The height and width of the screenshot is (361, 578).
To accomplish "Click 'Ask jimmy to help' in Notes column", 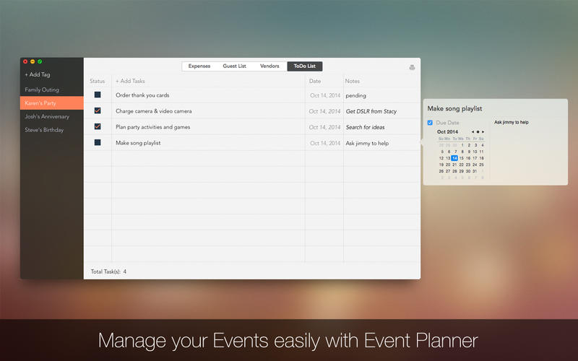I will coord(367,143).
